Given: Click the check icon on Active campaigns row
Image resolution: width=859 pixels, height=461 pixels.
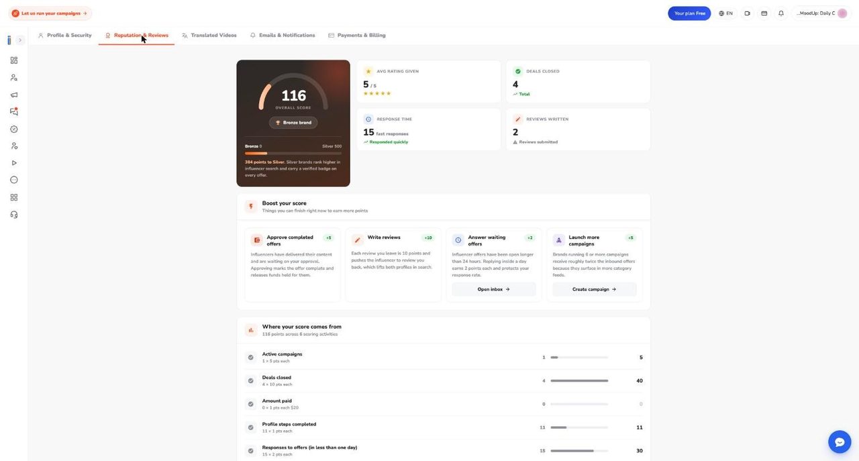Looking at the screenshot, I should pos(250,358).
